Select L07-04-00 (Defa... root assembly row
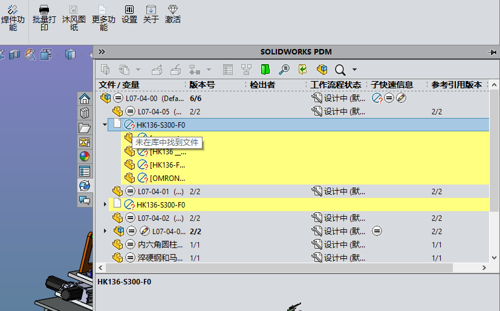 pyautogui.click(x=292, y=98)
